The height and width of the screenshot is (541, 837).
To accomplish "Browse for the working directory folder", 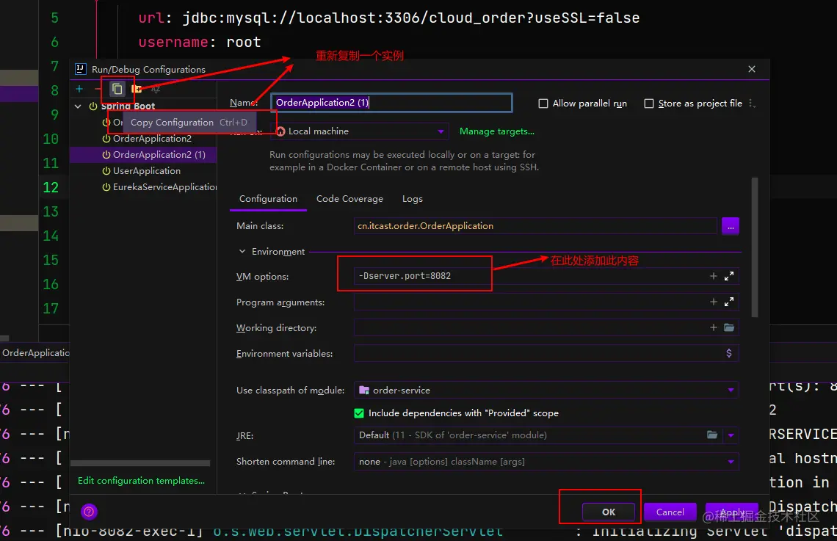I will point(729,327).
